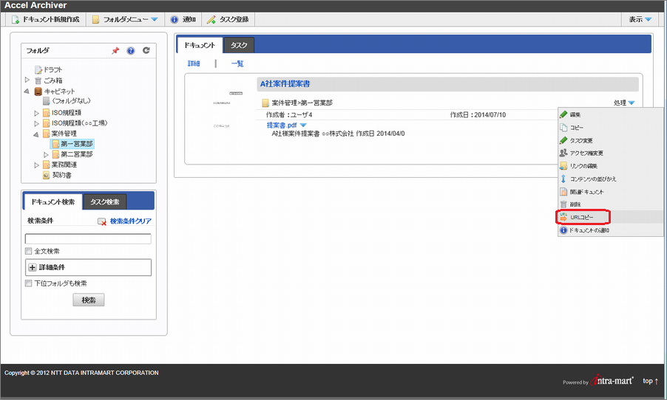The width and height of the screenshot is (667, 400).
Task: Click the pin icon in フォルダ panel
Action: pyautogui.click(x=115, y=51)
